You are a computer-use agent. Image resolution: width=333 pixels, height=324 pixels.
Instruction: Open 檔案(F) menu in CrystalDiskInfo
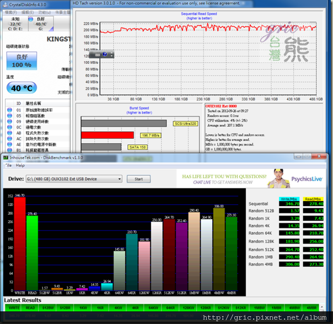(11, 12)
